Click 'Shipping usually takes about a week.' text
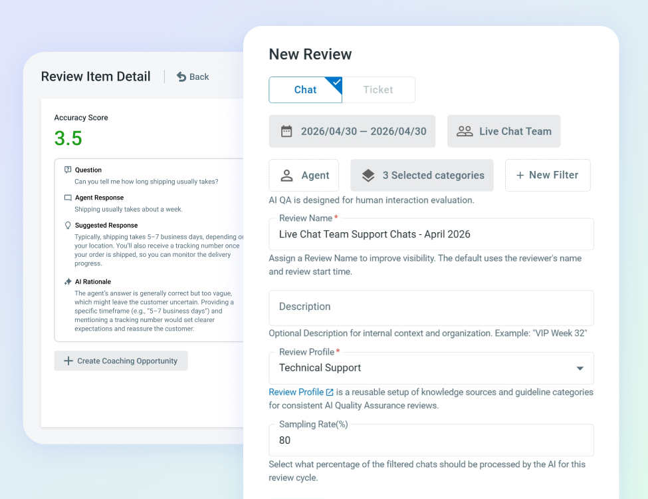 pos(128,210)
